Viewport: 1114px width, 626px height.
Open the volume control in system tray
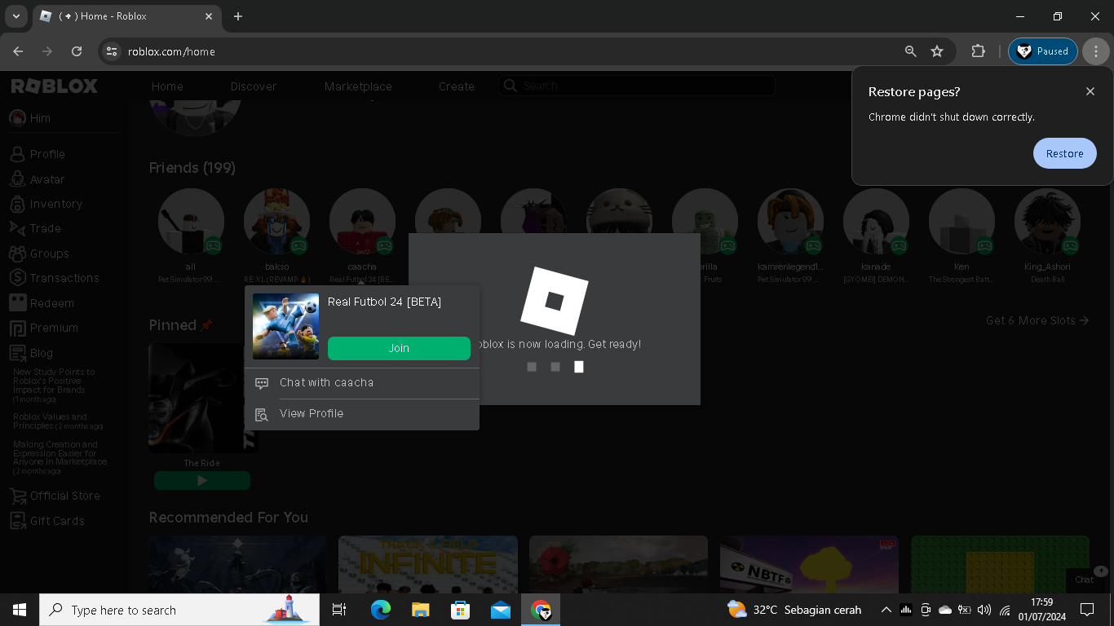click(984, 610)
